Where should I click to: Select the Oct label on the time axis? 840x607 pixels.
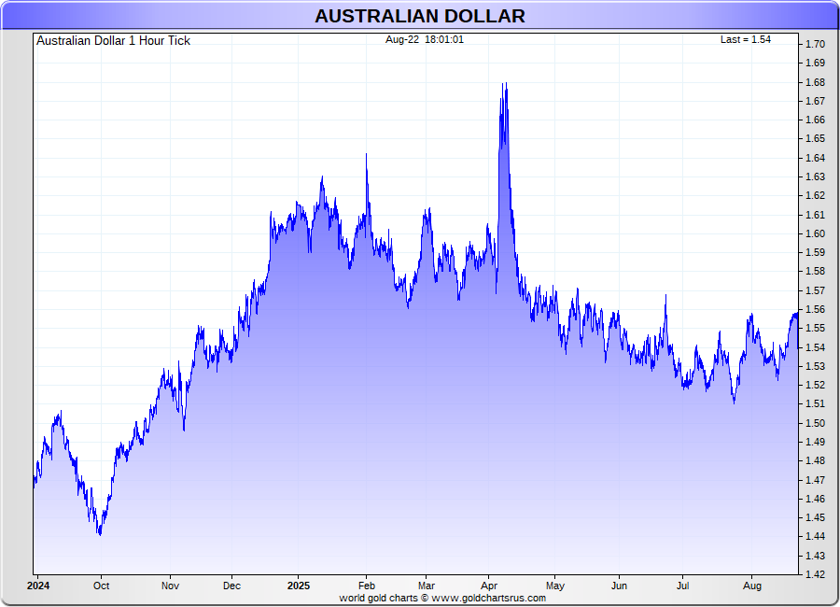[x=101, y=586]
